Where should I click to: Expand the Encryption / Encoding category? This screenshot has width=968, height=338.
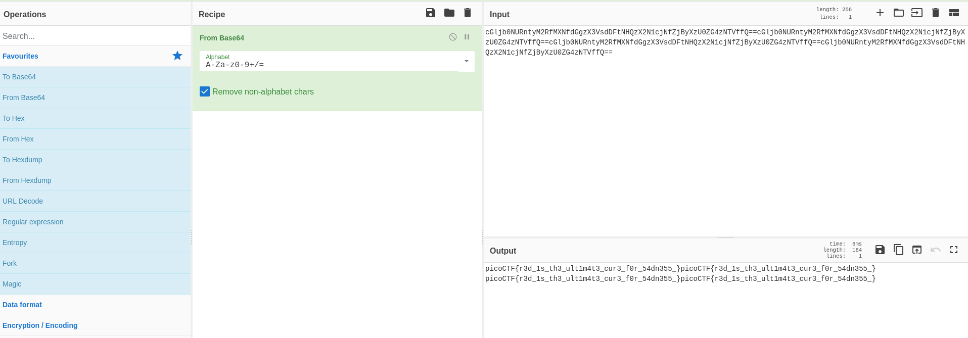point(40,325)
